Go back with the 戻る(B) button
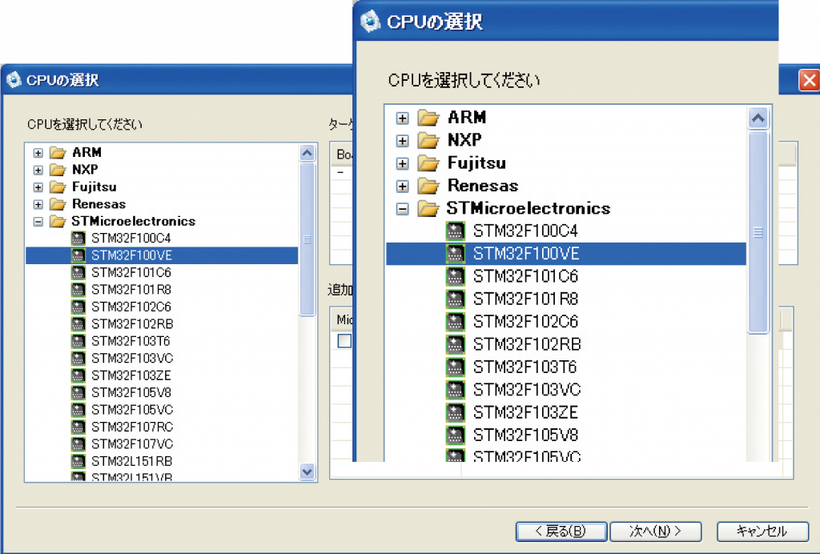 pyautogui.click(x=561, y=532)
